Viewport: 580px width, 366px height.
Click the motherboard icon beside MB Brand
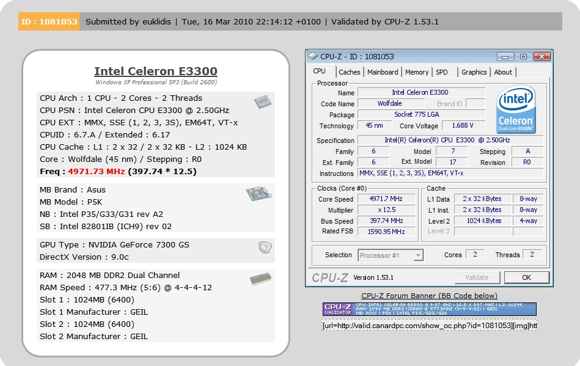point(259,193)
